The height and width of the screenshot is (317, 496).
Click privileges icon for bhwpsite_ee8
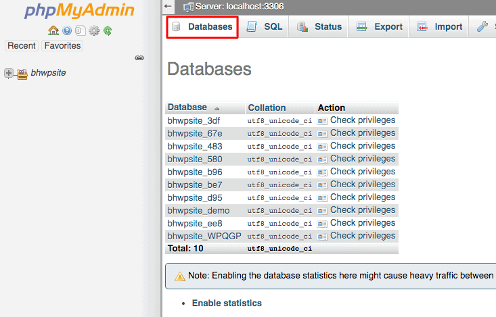click(322, 224)
